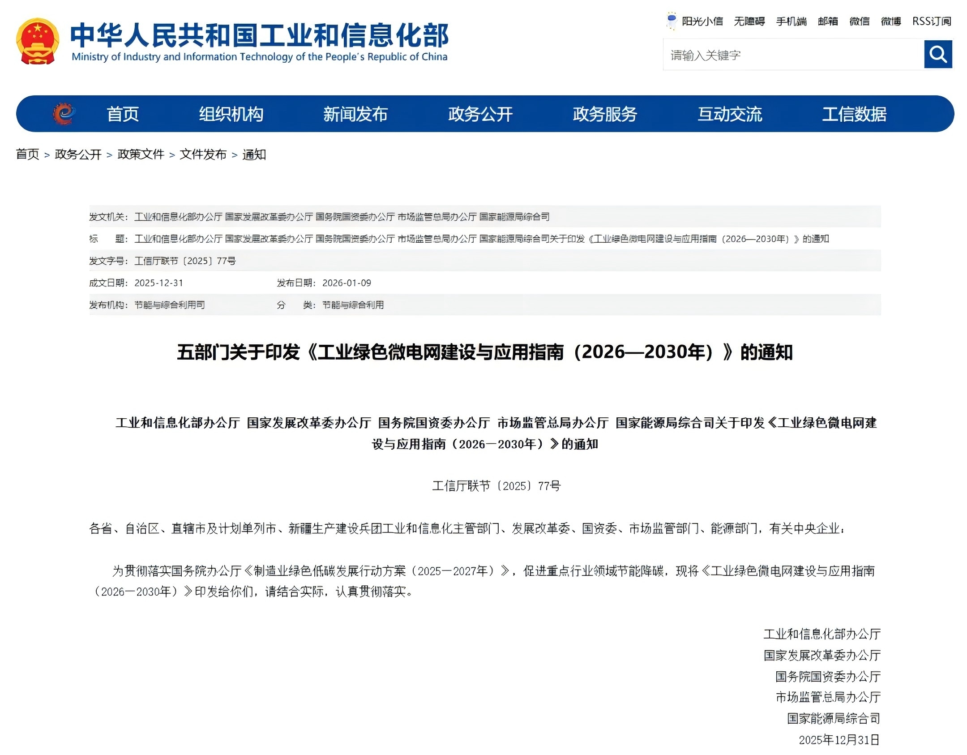Click the 无障碍 accessibility link
Image resolution: width=967 pixels, height=755 pixels.
click(x=749, y=21)
